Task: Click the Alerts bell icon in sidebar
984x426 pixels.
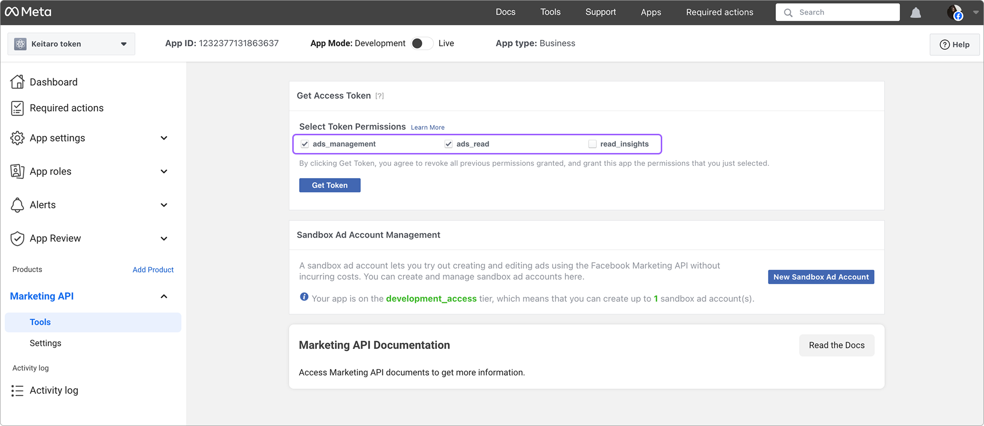Action: (17, 205)
